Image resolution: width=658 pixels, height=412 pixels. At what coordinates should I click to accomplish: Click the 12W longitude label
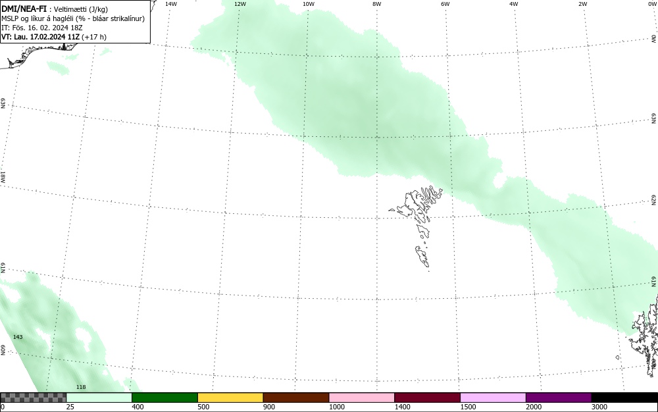240,4
